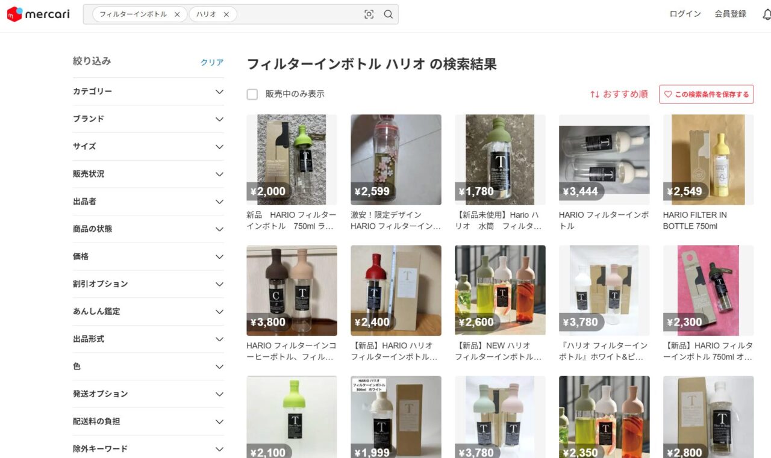This screenshot has height=458, width=771.
Task: Open notifications bell icon
Action: tap(766, 14)
